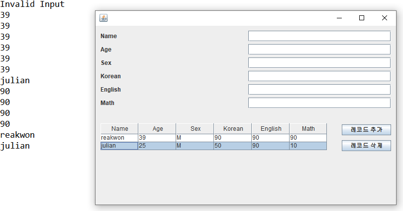Click Sex cell M in reakwon row
403x211 pixels.
pyautogui.click(x=195, y=138)
